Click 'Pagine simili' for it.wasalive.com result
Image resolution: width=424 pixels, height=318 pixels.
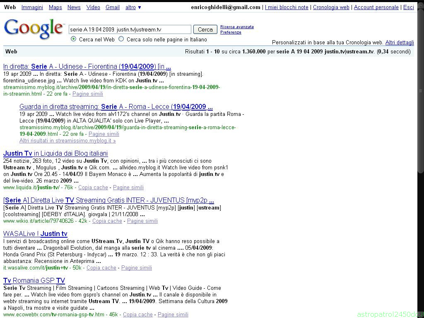click(137, 268)
